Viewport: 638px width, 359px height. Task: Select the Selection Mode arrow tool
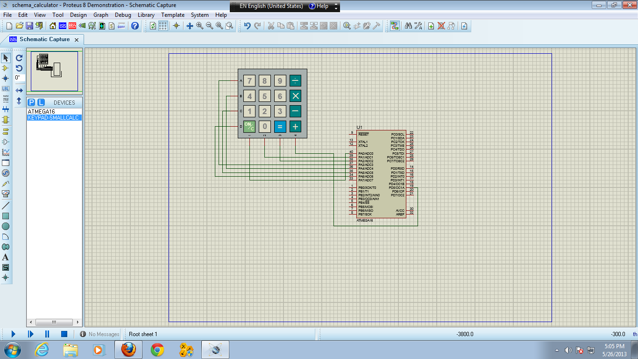[6, 58]
